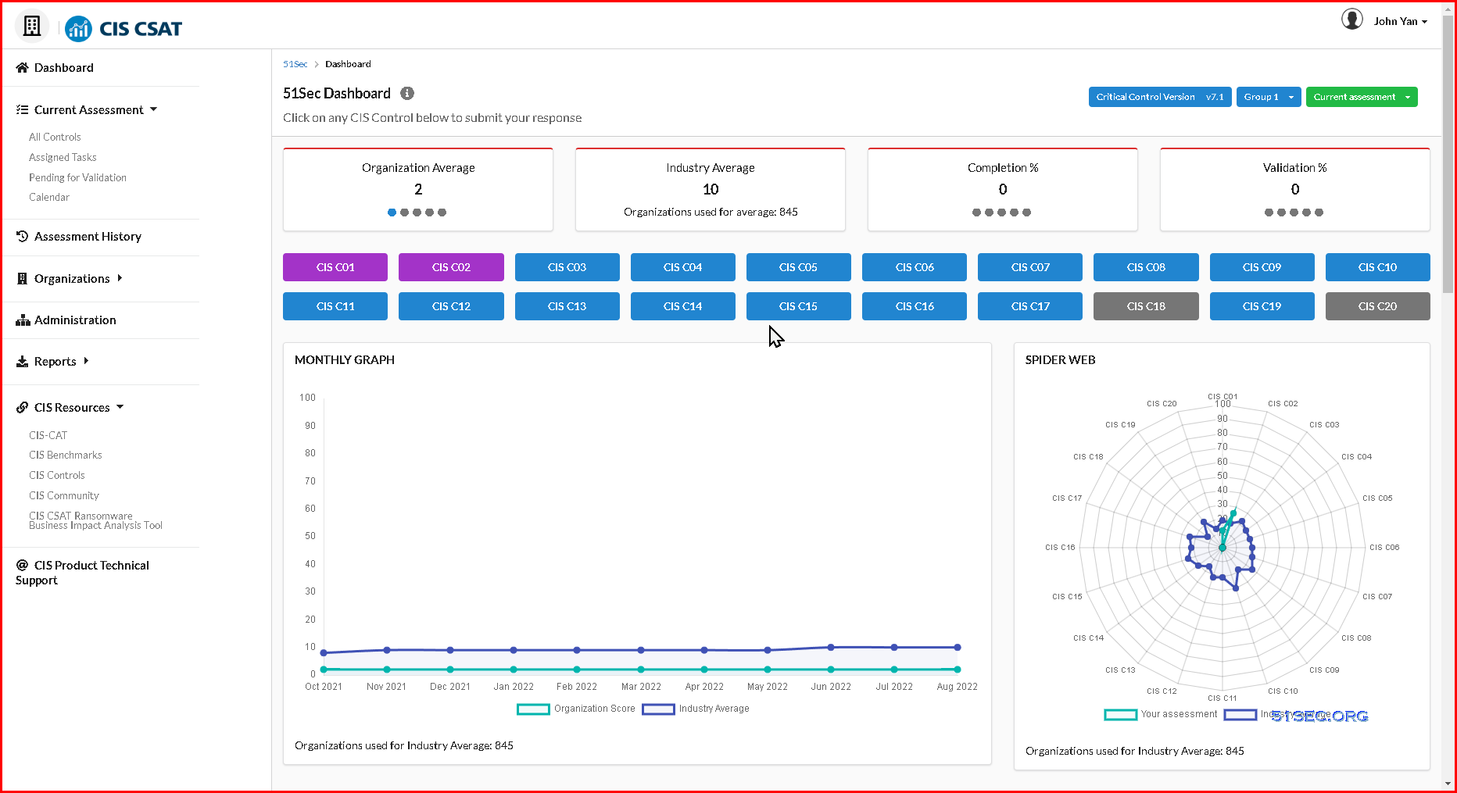Click the page vertical scrollbar
This screenshot has width=1457, height=793.
(x=1448, y=155)
